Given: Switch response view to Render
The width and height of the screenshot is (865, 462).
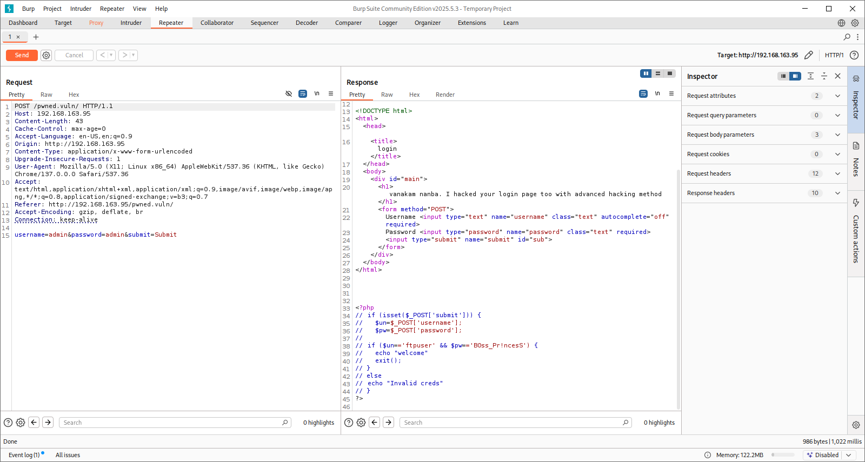Looking at the screenshot, I should [x=445, y=95].
